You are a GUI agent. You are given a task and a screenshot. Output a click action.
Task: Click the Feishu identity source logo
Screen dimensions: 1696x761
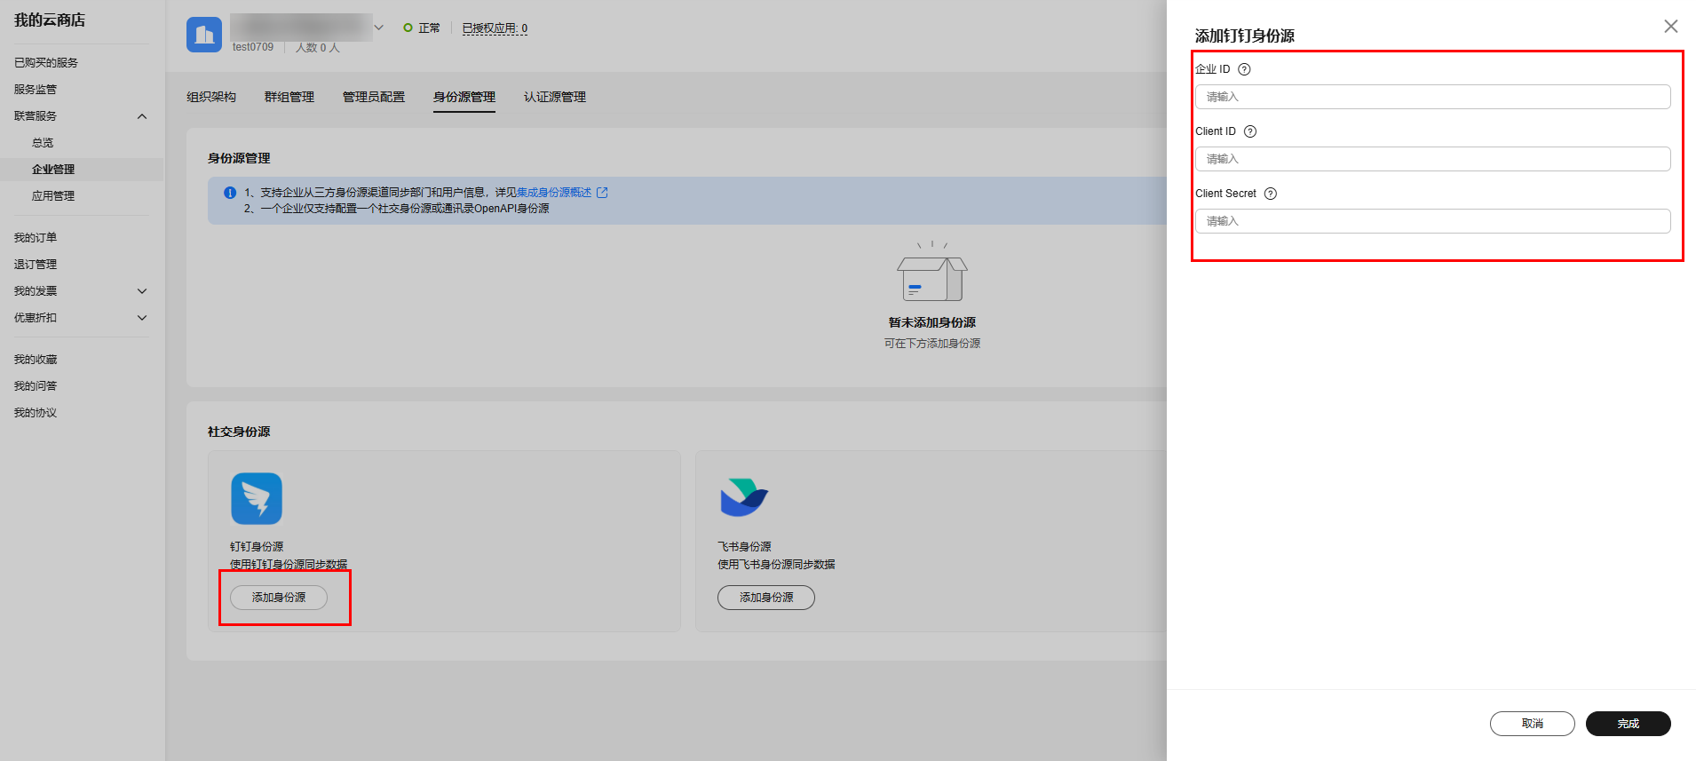[x=744, y=498]
